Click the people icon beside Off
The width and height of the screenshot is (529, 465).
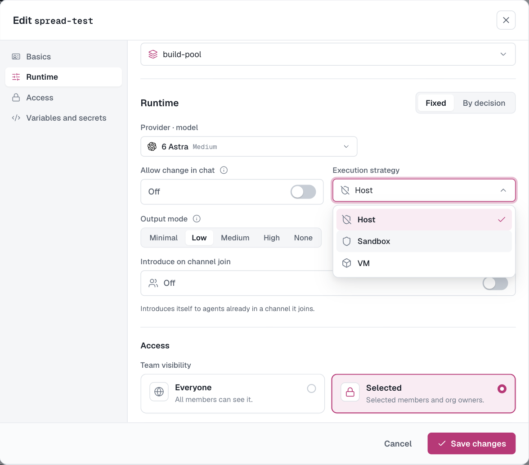[x=153, y=283]
